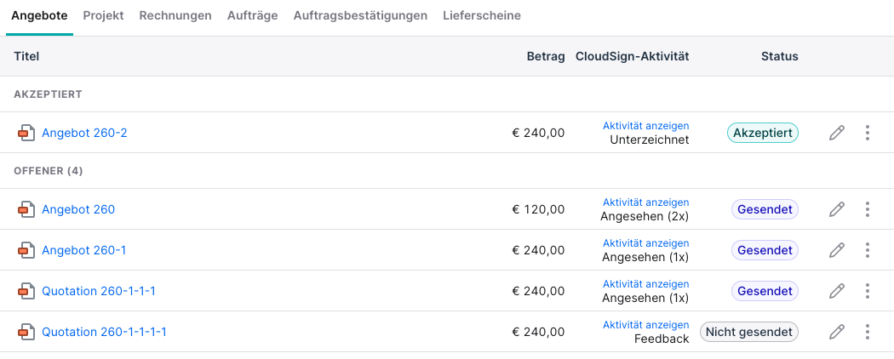894x359 pixels.
Task: Open three-dot menu for Angebot 260
Action: point(868,209)
